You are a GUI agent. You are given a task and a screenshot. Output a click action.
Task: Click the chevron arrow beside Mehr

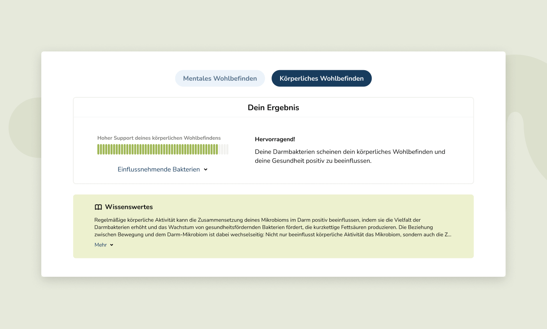(x=111, y=245)
